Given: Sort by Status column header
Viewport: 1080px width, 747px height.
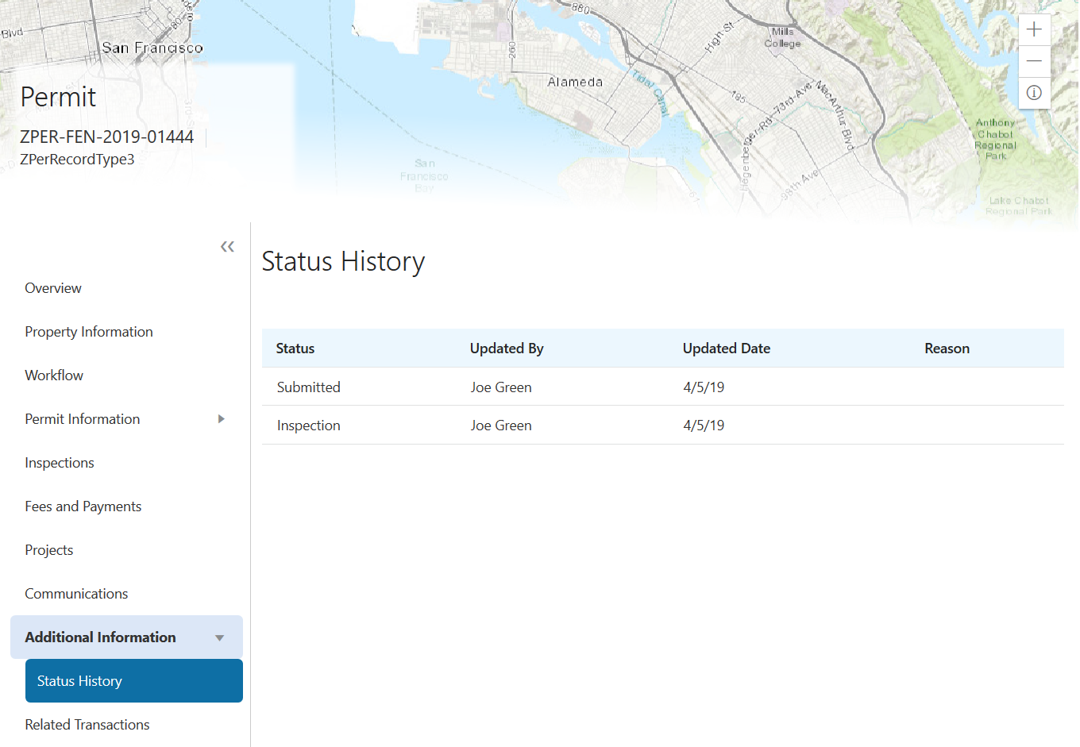Looking at the screenshot, I should pos(295,348).
